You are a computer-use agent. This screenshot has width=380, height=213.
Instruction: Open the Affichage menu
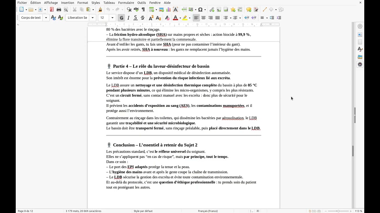click(x=51, y=3)
